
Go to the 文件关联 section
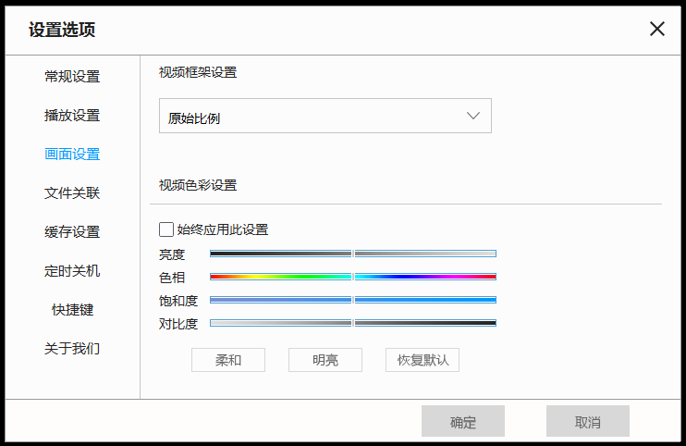point(72,193)
